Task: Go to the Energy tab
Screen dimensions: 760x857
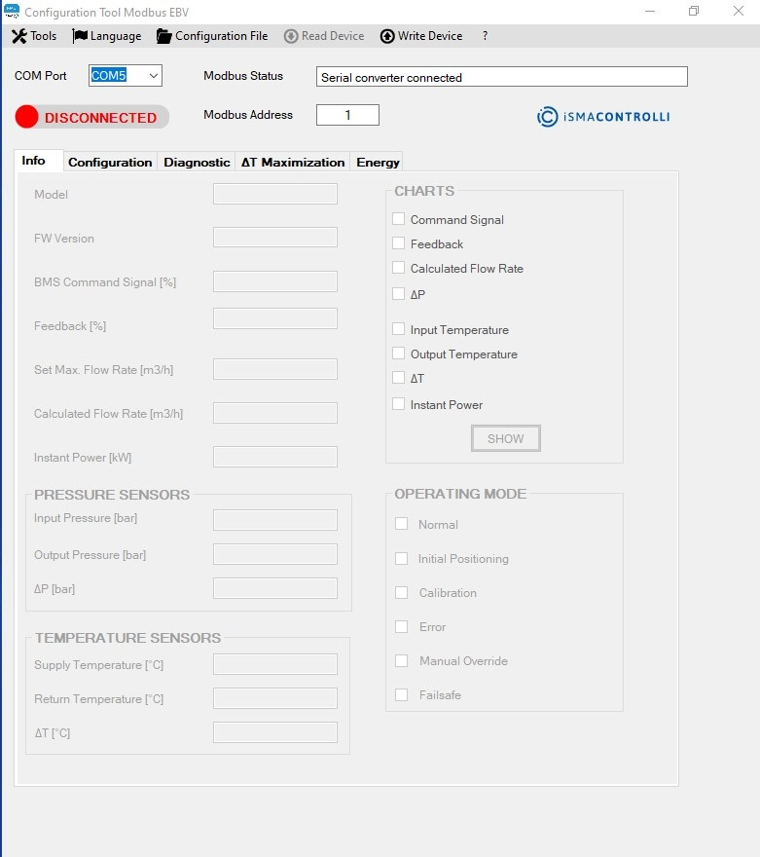Action: 378,162
